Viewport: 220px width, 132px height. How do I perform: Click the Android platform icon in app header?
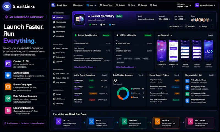pyautogui.click(x=90, y=25)
